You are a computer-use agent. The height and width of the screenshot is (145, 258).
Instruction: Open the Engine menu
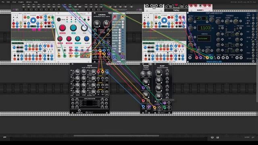click(x=21, y=2)
